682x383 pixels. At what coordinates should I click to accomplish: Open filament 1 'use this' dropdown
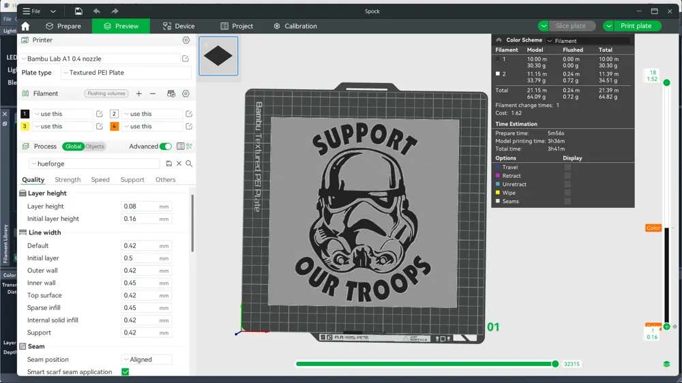[63, 114]
